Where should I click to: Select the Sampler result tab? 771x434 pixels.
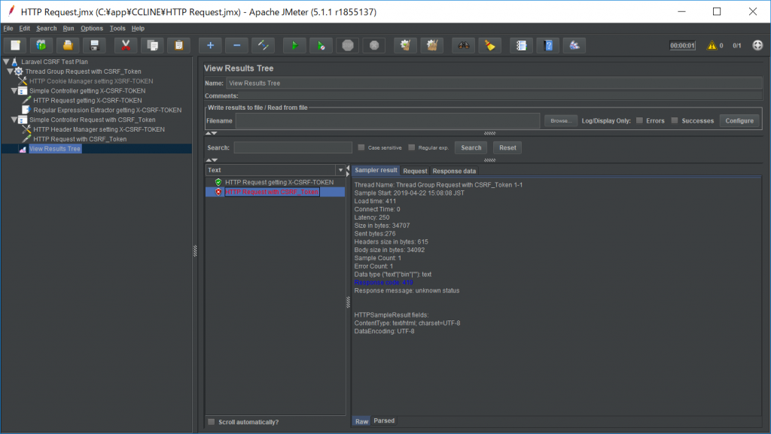pyautogui.click(x=376, y=170)
